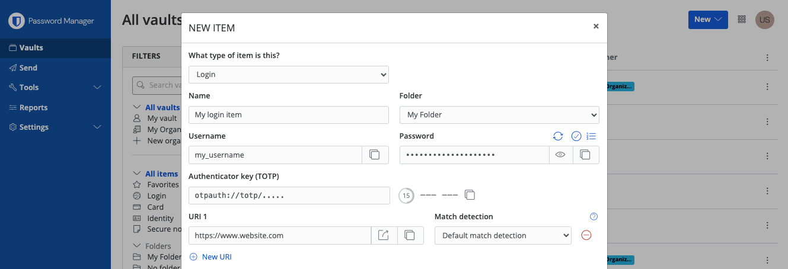Click the TOTP countdown circle showing 15
The width and height of the screenshot is (788, 269).
[406, 196]
